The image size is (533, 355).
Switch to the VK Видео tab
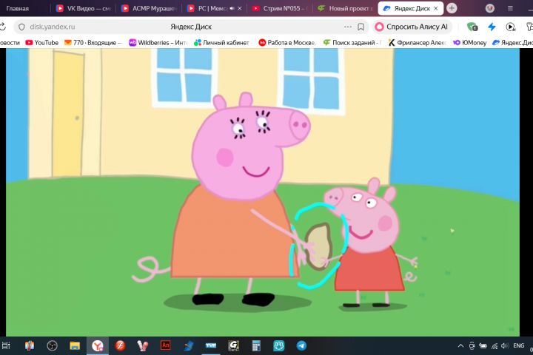point(84,8)
